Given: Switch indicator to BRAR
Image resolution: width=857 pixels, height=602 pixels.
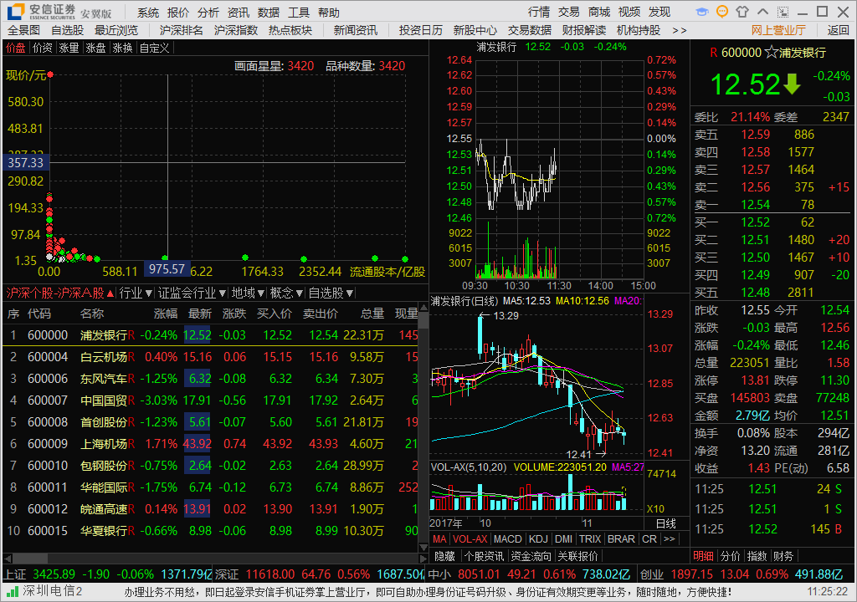Looking at the screenshot, I should [622, 539].
